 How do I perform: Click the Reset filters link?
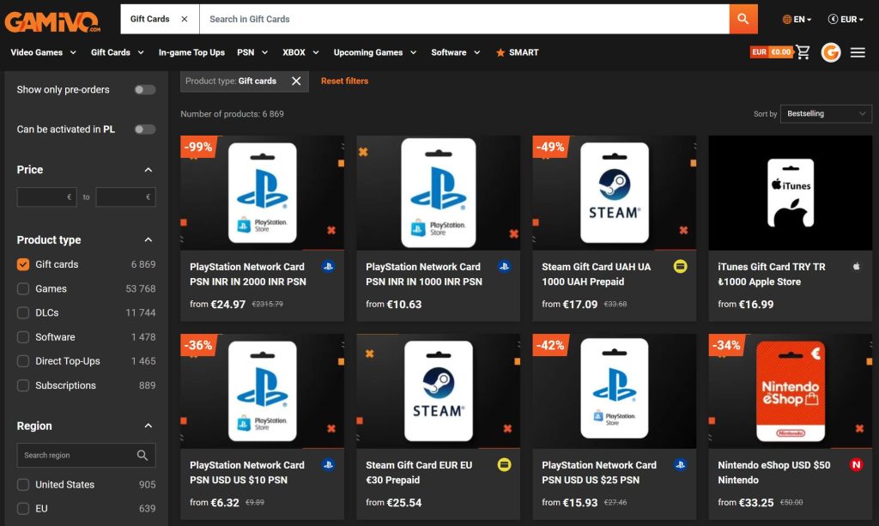[344, 81]
